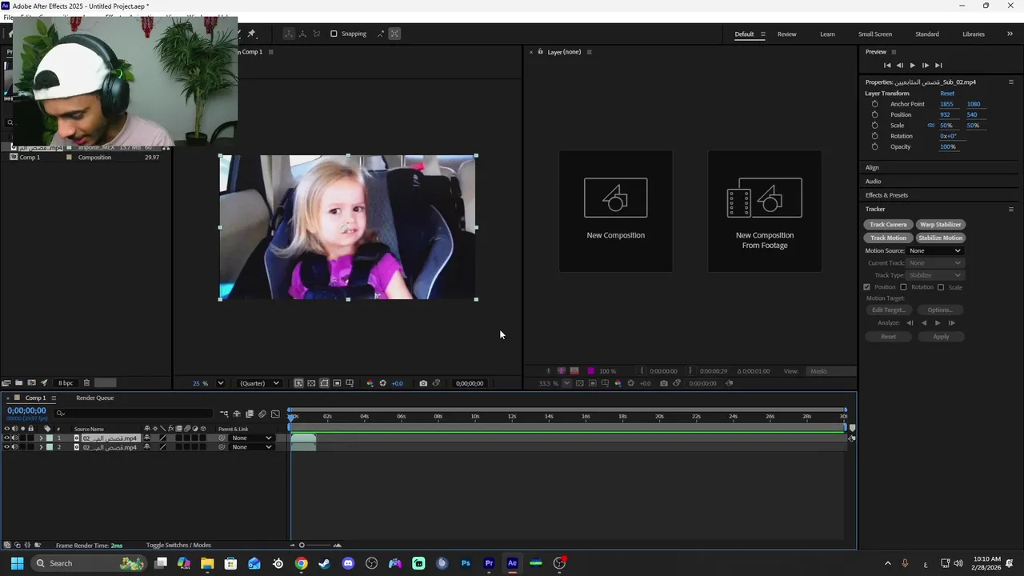Screen dimensions: 1024x576
Task: Play the preview in Preview panel
Action: point(912,65)
